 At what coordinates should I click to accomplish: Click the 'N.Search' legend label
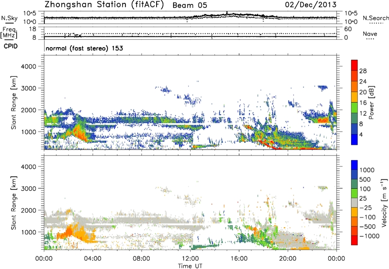[x=375, y=18]
